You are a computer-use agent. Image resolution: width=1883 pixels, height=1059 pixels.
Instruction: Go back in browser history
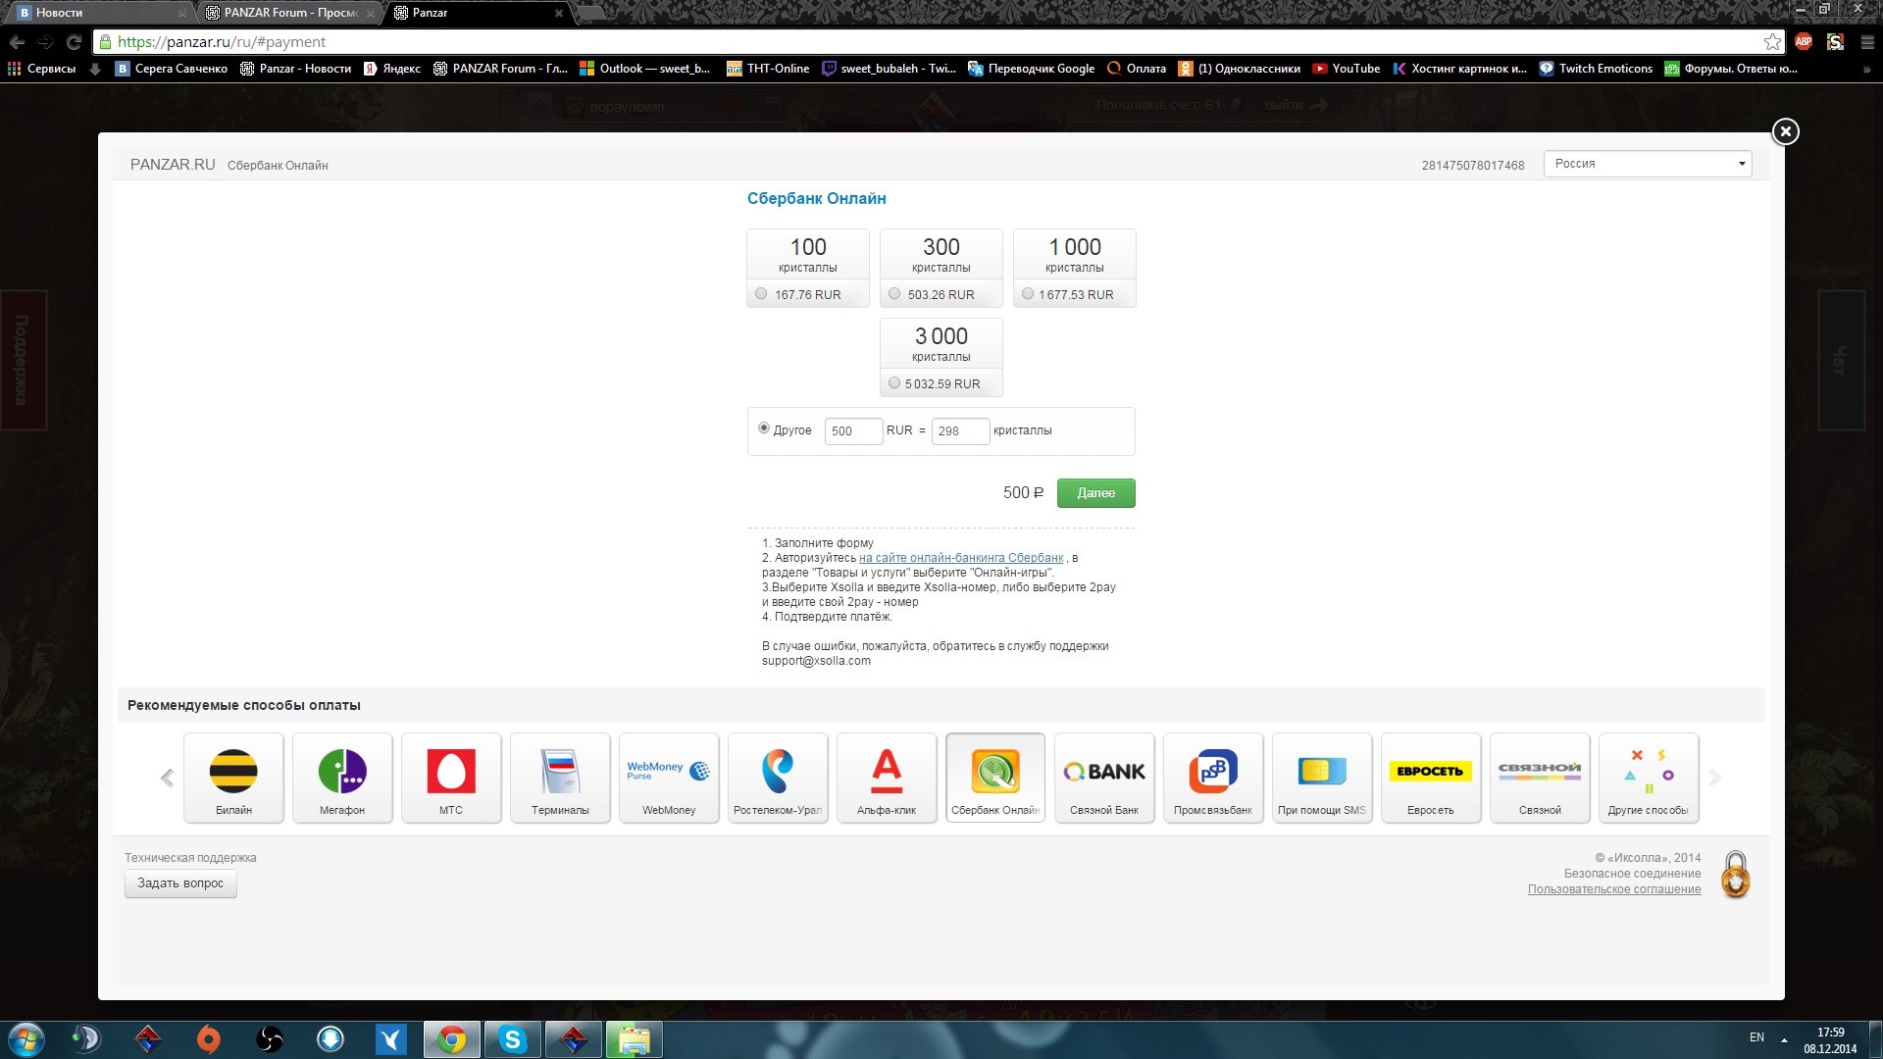(17, 42)
